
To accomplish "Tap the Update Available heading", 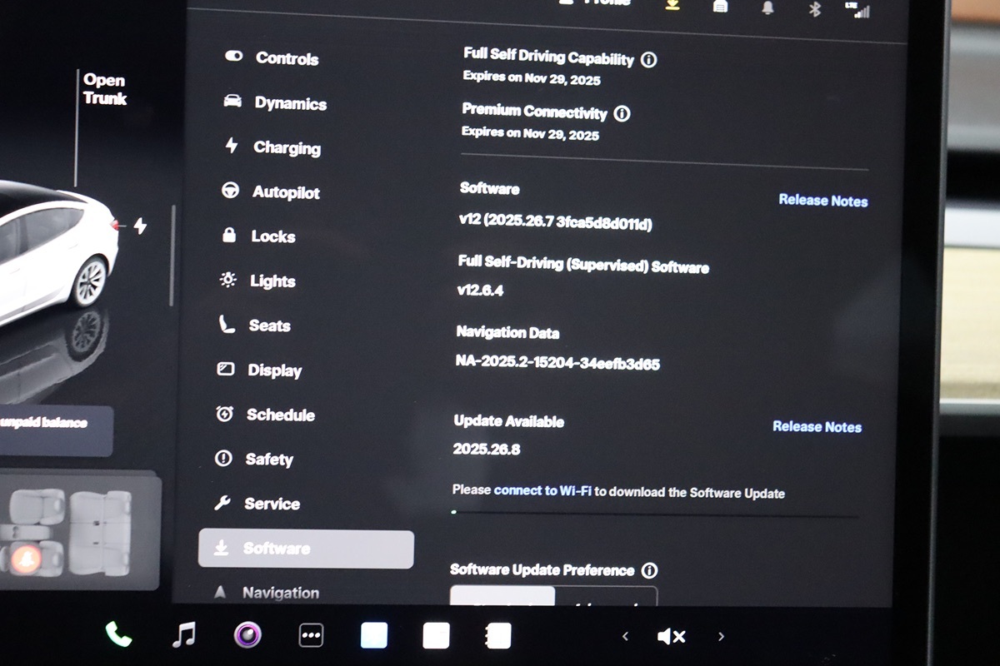I will 509,421.
